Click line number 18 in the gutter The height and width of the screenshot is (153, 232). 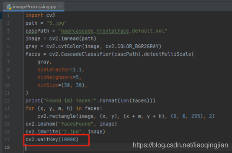[7, 147]
